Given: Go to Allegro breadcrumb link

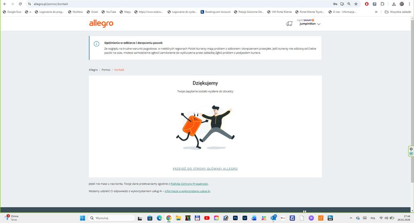Looking at the screenshot, I should click(x=93, y=70).
